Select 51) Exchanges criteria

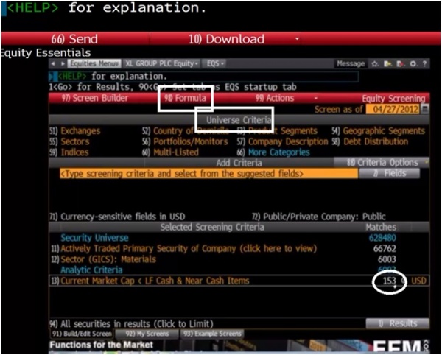[x=75, y=131]
